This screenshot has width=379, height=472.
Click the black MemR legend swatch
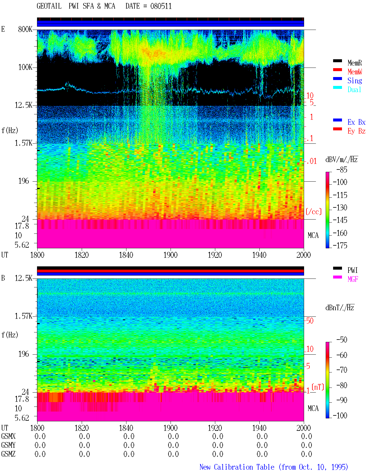tap(338, 61)
